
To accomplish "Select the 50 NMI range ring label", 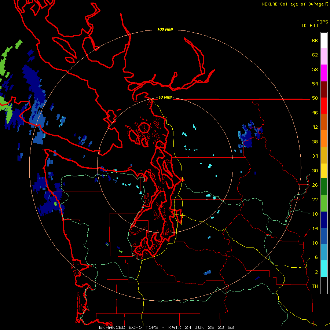I will pos(165,97).
